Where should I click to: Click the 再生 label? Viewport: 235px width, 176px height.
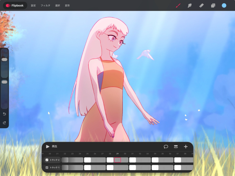(x=55, y=147)
